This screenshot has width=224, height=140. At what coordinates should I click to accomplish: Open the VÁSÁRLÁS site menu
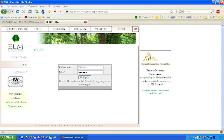101,29
